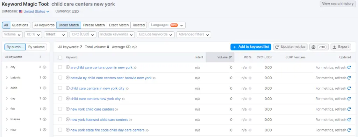Screen dimensions: 358x137
Task: Click plus icon beside 'new york licensed child care centers'
Action: point(67,120)
